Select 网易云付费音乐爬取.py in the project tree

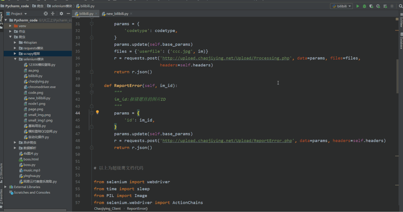point(40,181)
